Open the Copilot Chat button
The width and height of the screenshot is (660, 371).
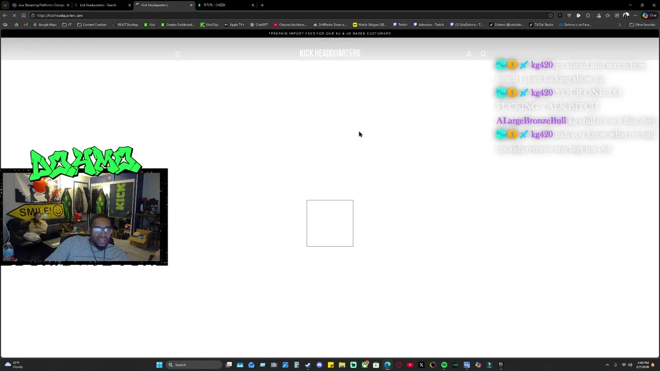649,15
